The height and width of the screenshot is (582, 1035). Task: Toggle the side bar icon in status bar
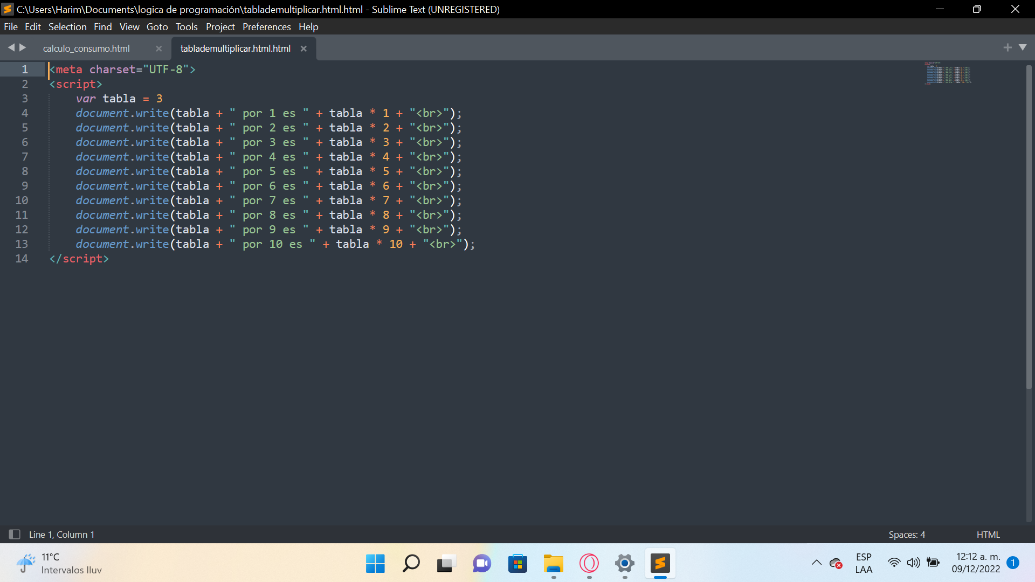[x=15, y=534]
